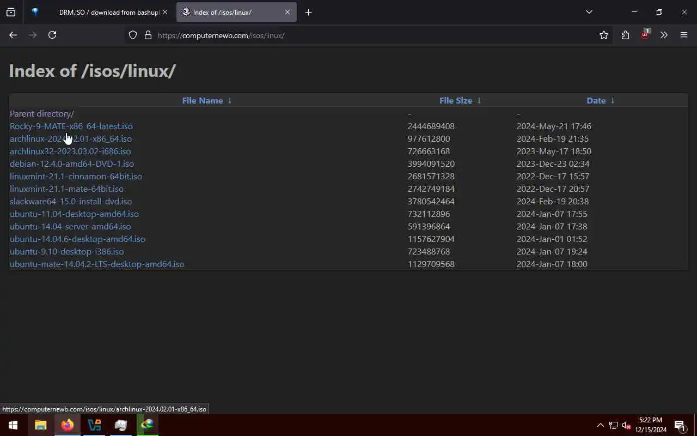Download ubuntu-9.10-desktop-i386.iso
The width and height of the screenshot is (697, 436).
[66, 251]
